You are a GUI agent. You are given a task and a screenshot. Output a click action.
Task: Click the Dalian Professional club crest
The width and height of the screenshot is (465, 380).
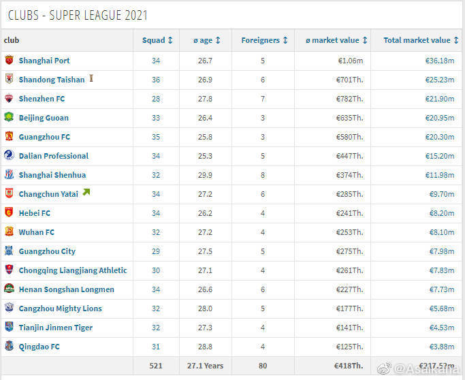[9, 156]
